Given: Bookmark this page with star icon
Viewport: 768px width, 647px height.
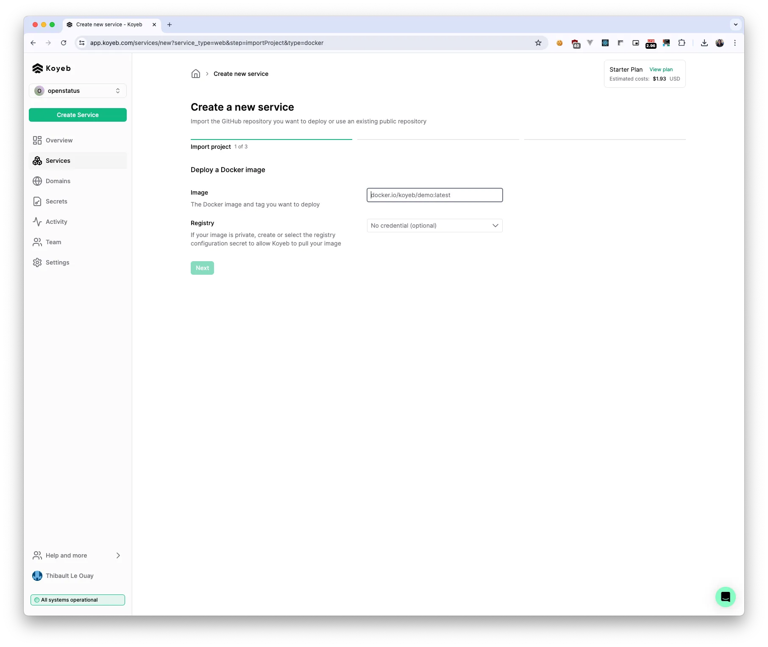Looking at the screenshot, I should [x=538, y=43].
